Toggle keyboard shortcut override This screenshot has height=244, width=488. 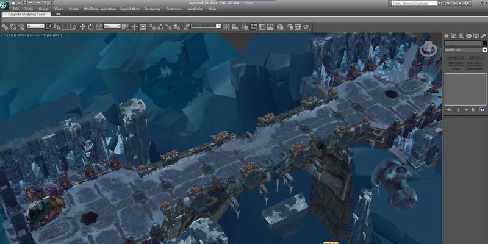143,27
